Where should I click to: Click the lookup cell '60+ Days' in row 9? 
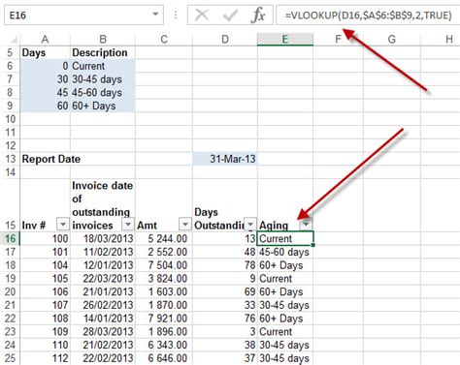coord(103,106)
